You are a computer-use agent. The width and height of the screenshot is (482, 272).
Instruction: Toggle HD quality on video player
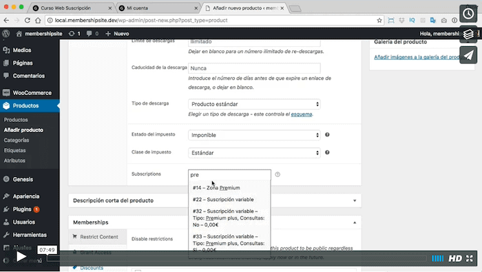[455, 258]
